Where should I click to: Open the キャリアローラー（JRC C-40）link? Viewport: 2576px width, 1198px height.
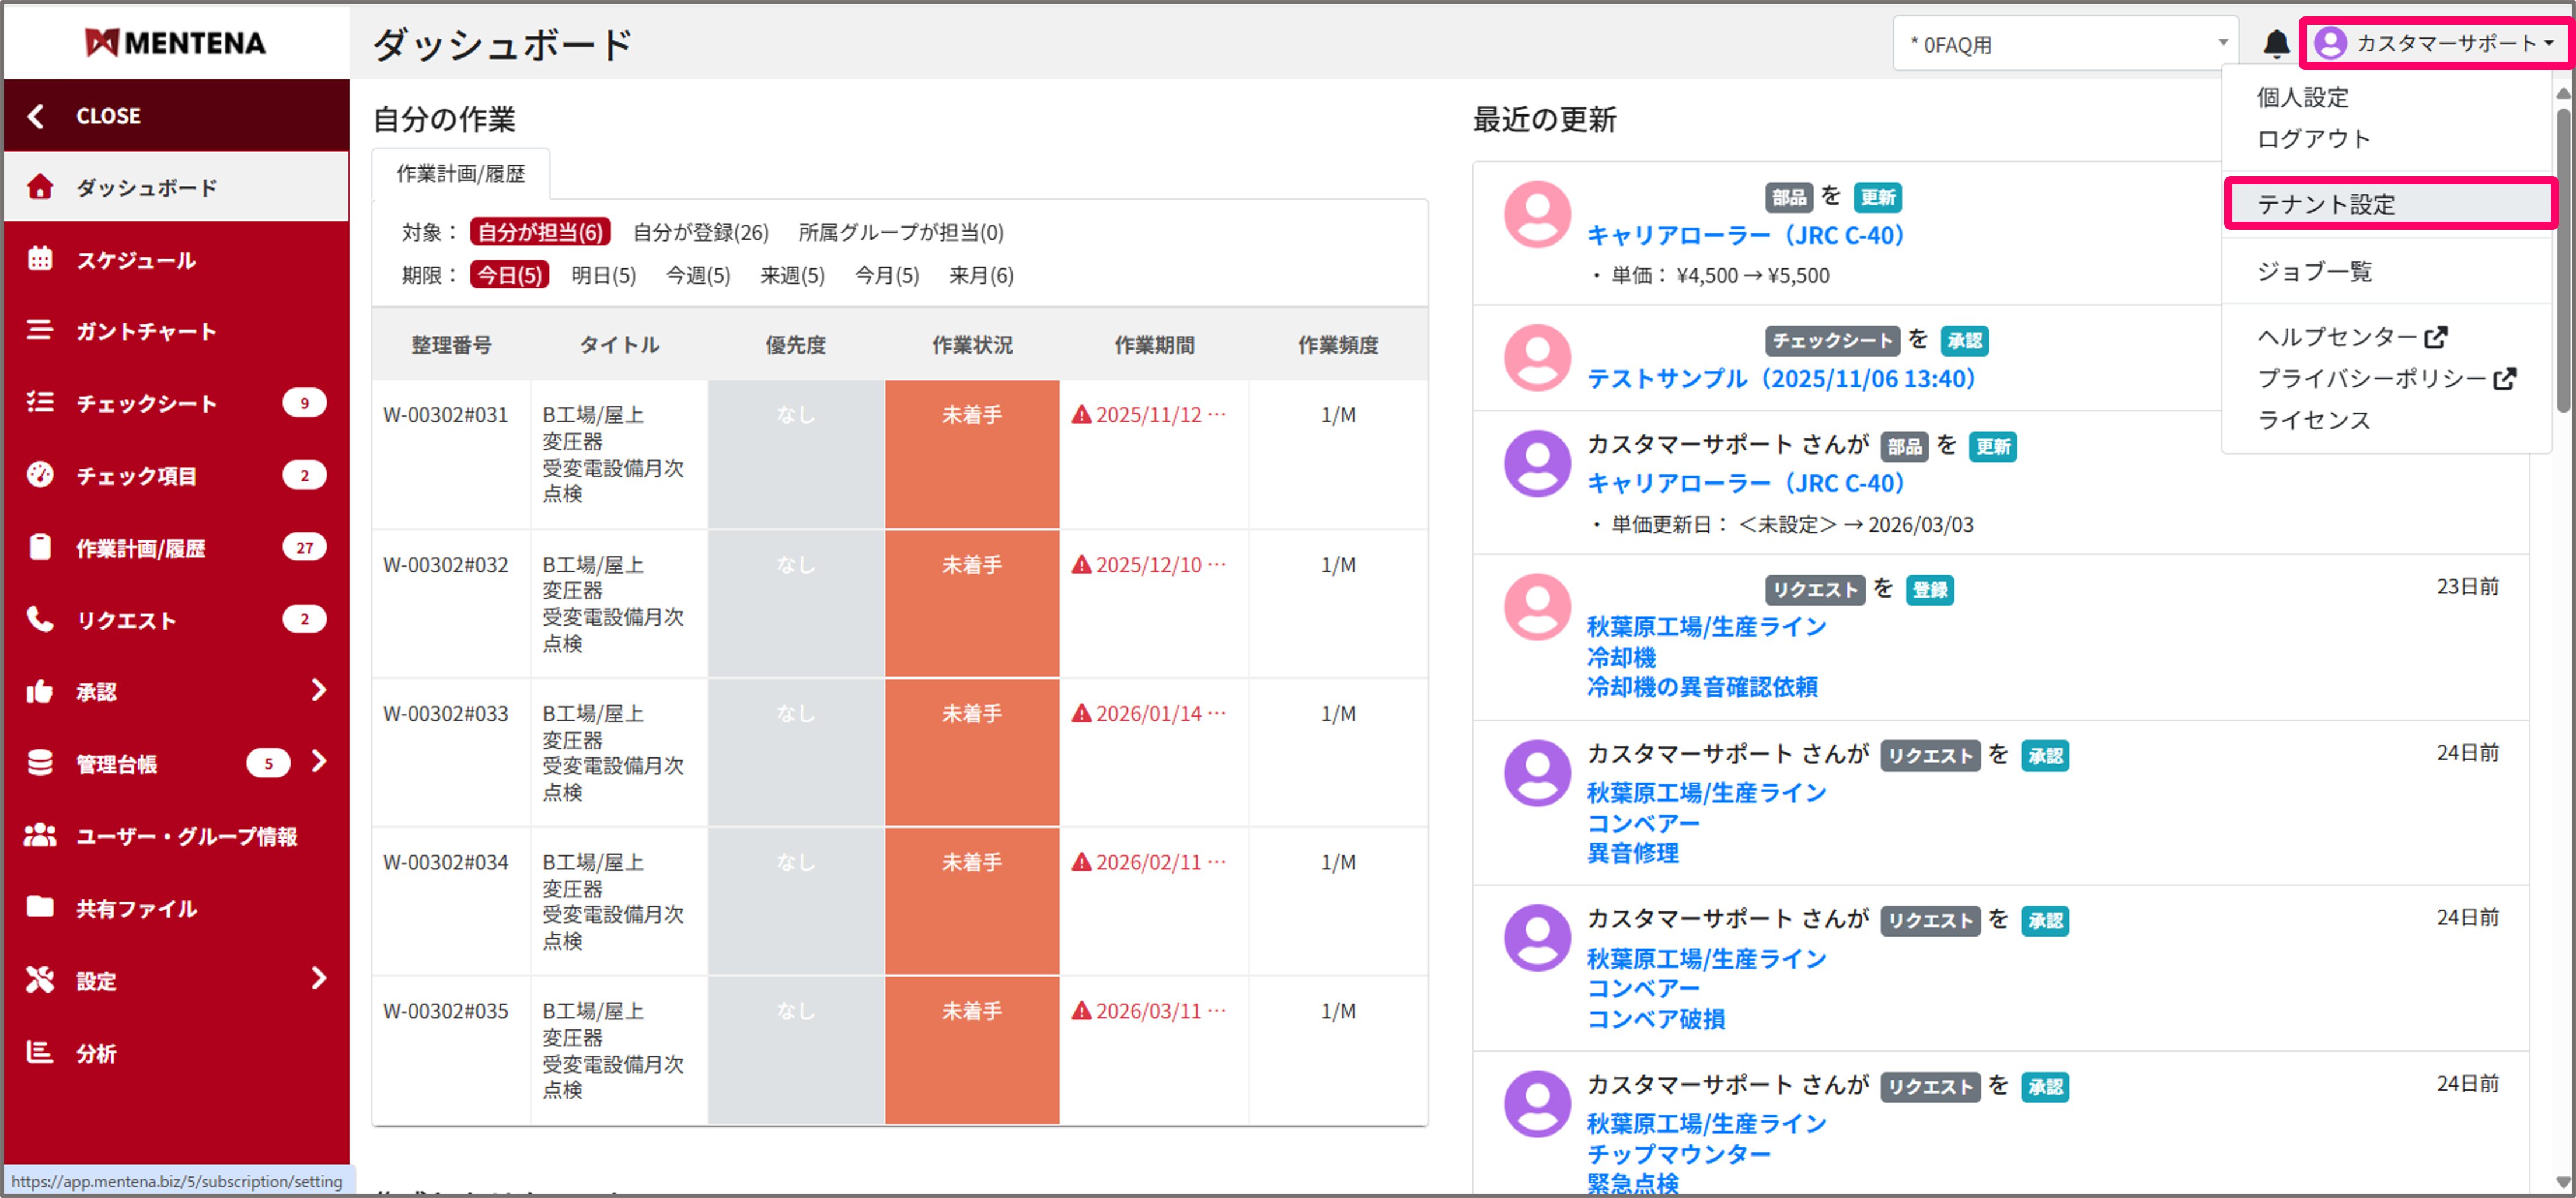[1746, 235]
